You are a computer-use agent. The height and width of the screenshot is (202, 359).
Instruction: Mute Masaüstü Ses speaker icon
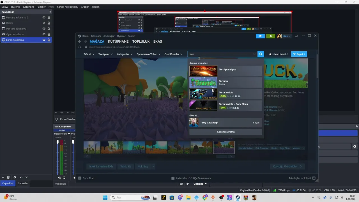point(59,178)
